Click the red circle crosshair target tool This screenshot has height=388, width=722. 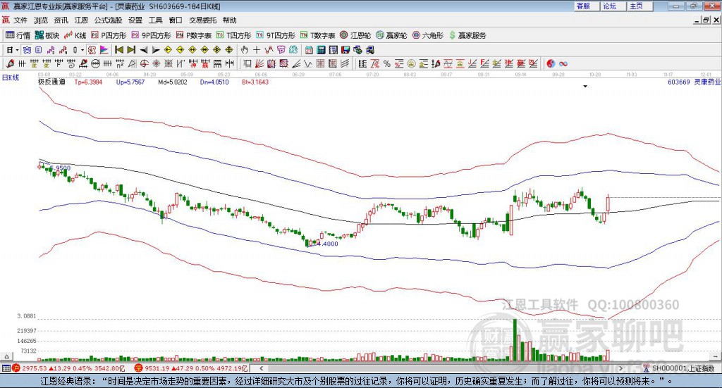[x=144, y=64]
